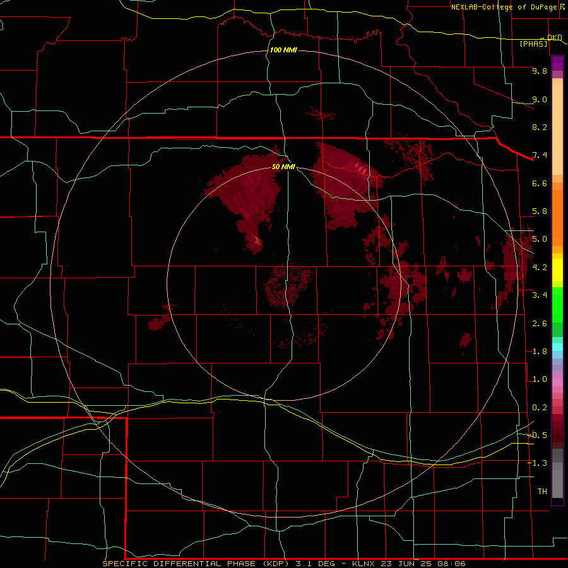Click the 1.8 value on the scale

(x=540, y=352)
